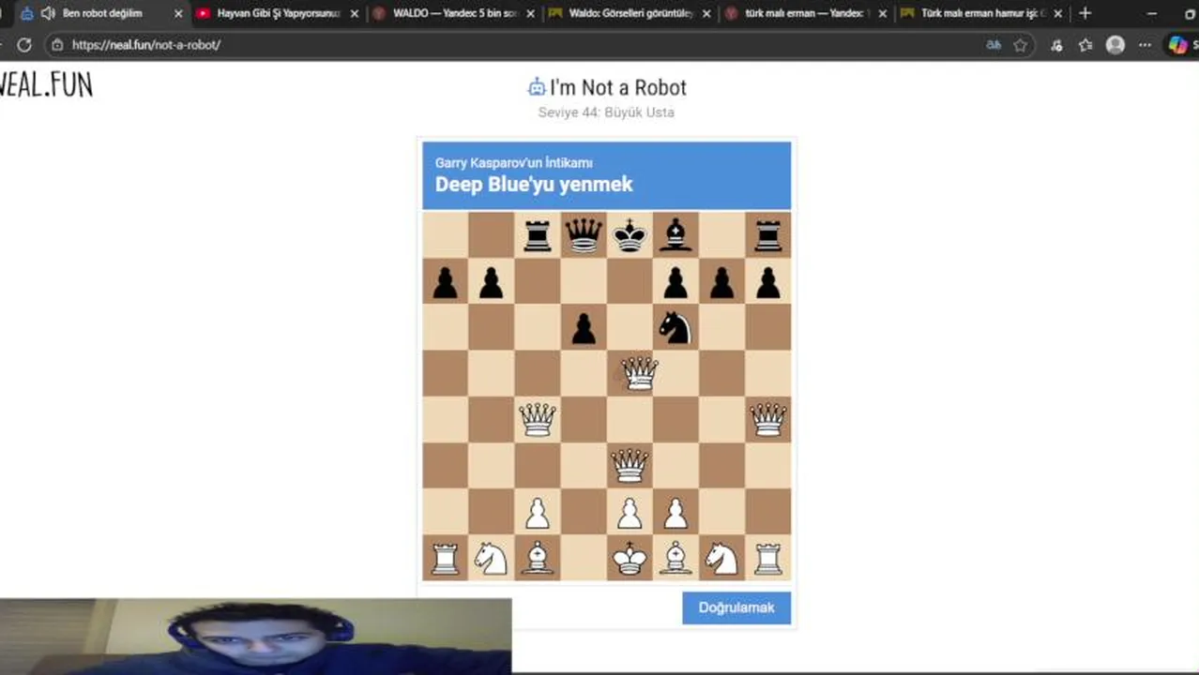
Task: Close the Hayvan Gibi Şi Yapıyorsunuz tab
Action: [355, 14]
